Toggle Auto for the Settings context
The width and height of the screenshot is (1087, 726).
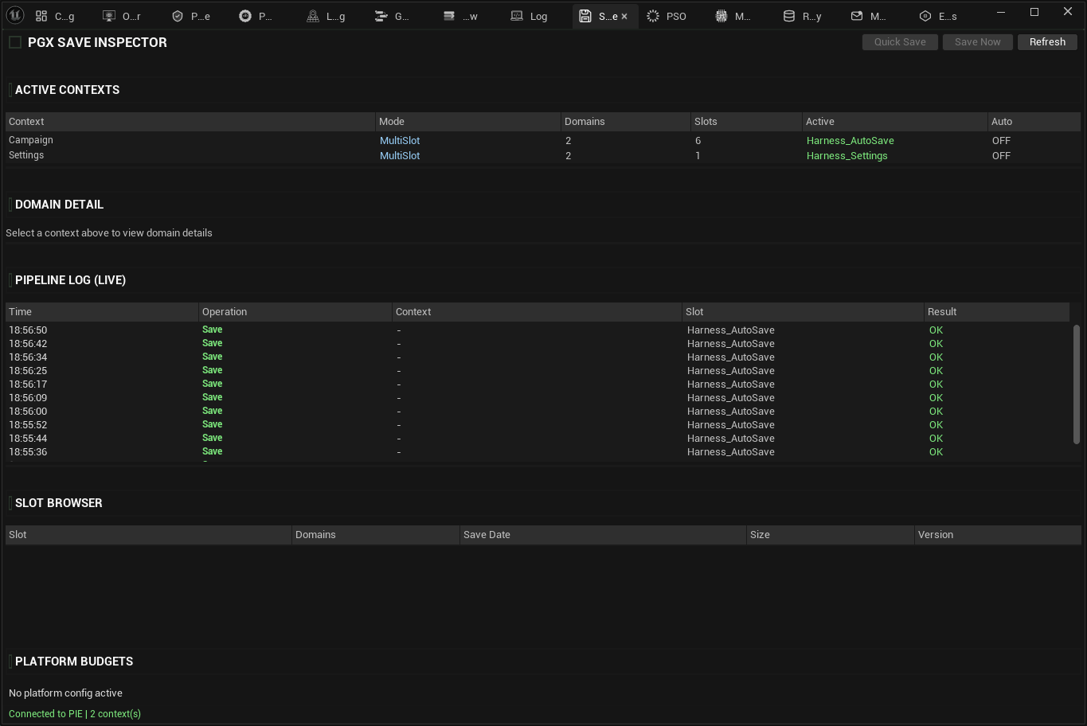[1001, 155]
